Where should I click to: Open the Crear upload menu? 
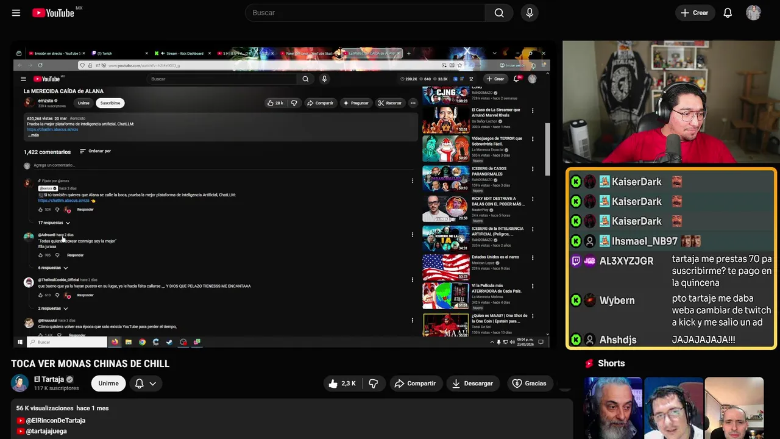695,13
